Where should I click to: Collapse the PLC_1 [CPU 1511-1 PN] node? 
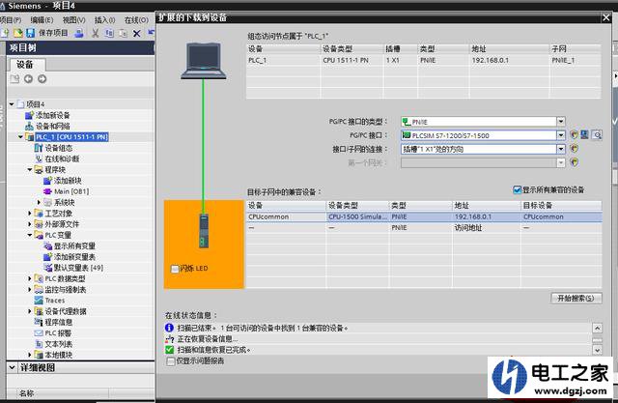(20, 137)
